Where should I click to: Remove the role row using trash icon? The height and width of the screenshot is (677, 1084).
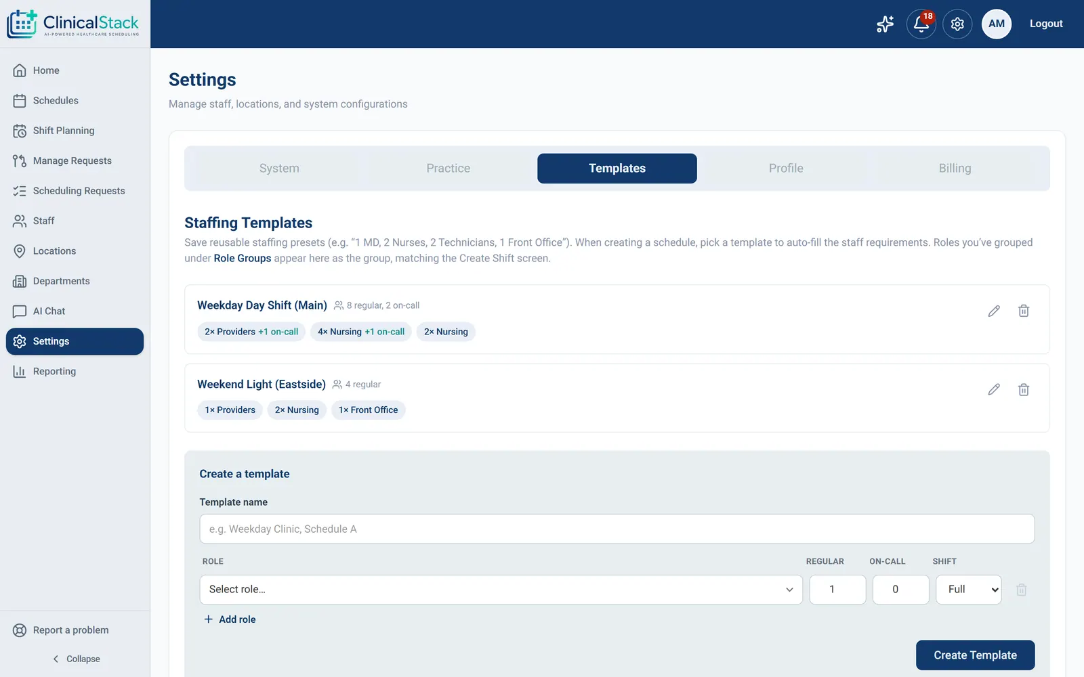click(1022, 590)
